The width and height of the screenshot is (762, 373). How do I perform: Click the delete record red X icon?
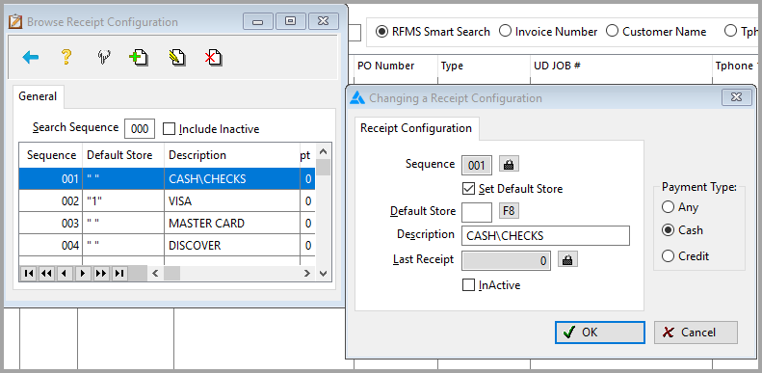point(213,58)
